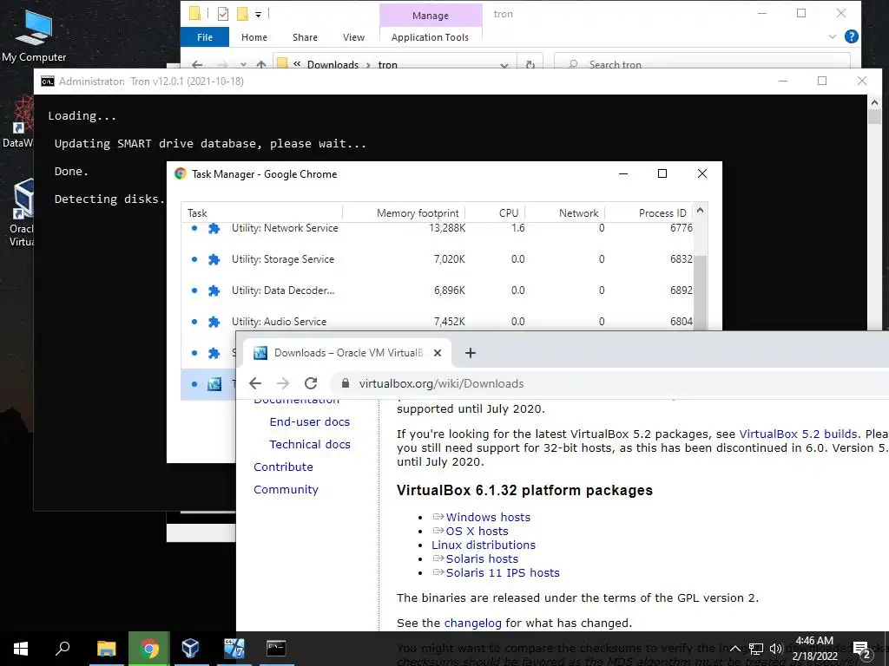Screen dimensions: 889x666
Task: Reload the VirtualBox downloads page
Action: (311, 383)
